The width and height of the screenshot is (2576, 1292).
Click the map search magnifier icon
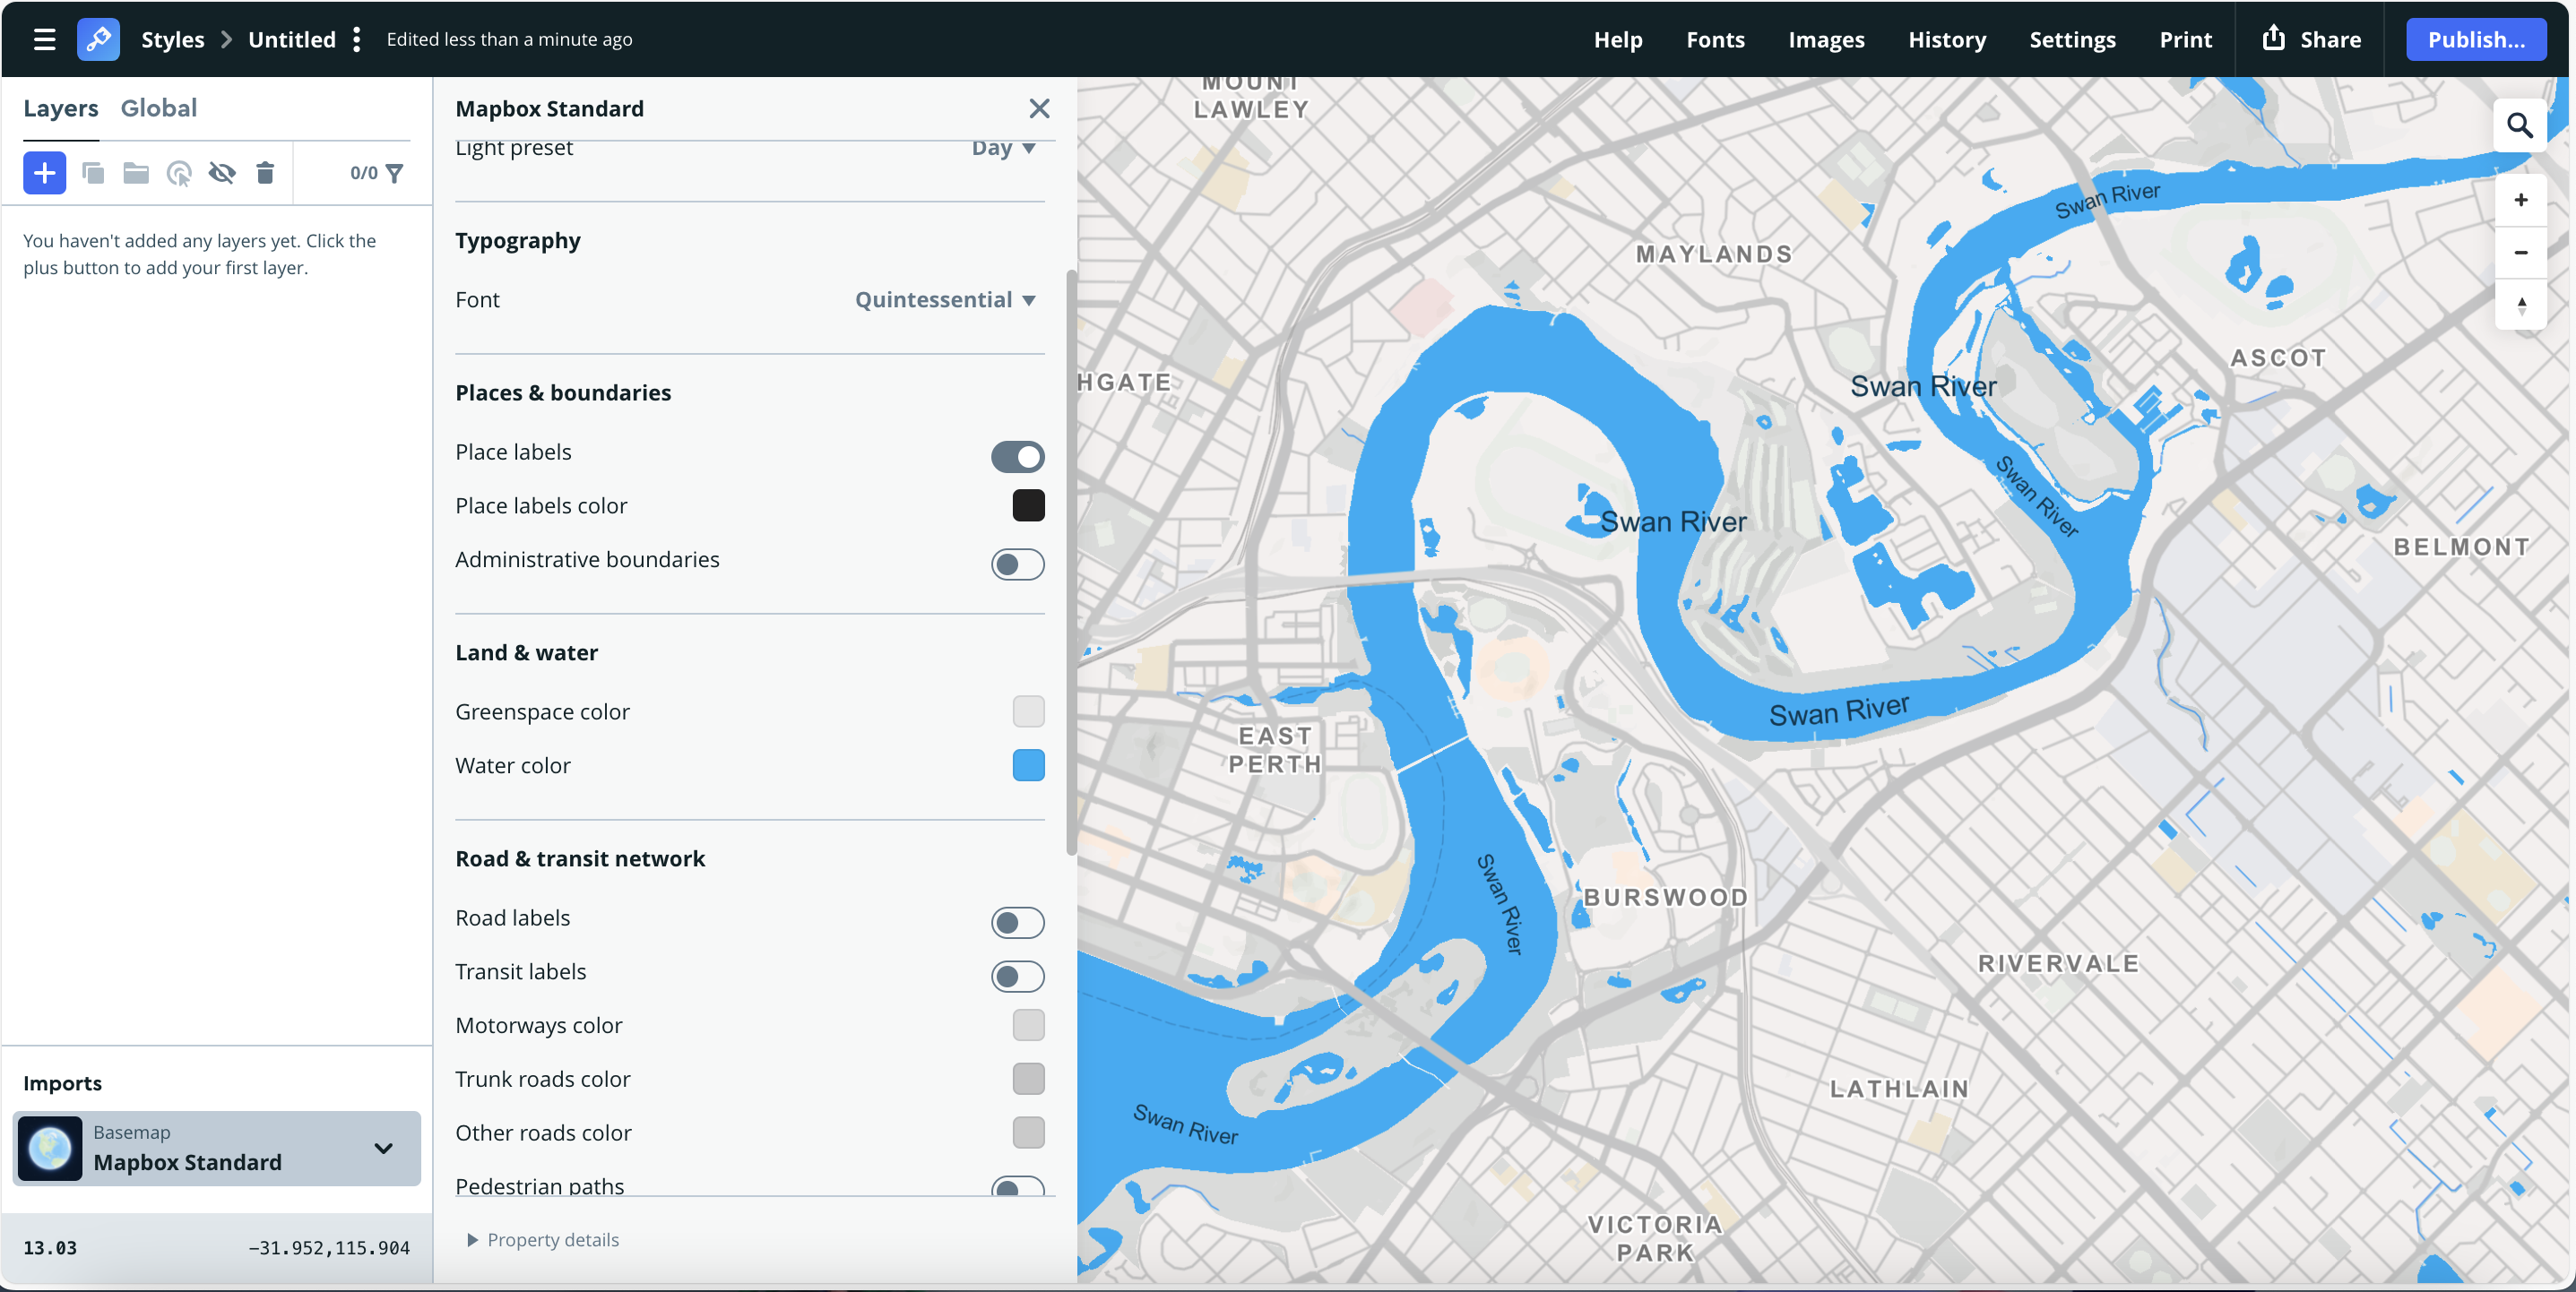coord(2521,125)
